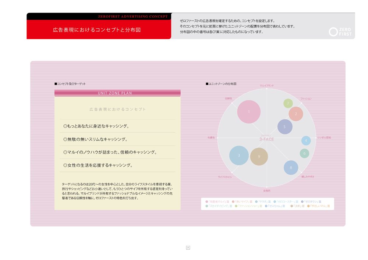Click the 女性的 axis label

click(x=266, y=191)
